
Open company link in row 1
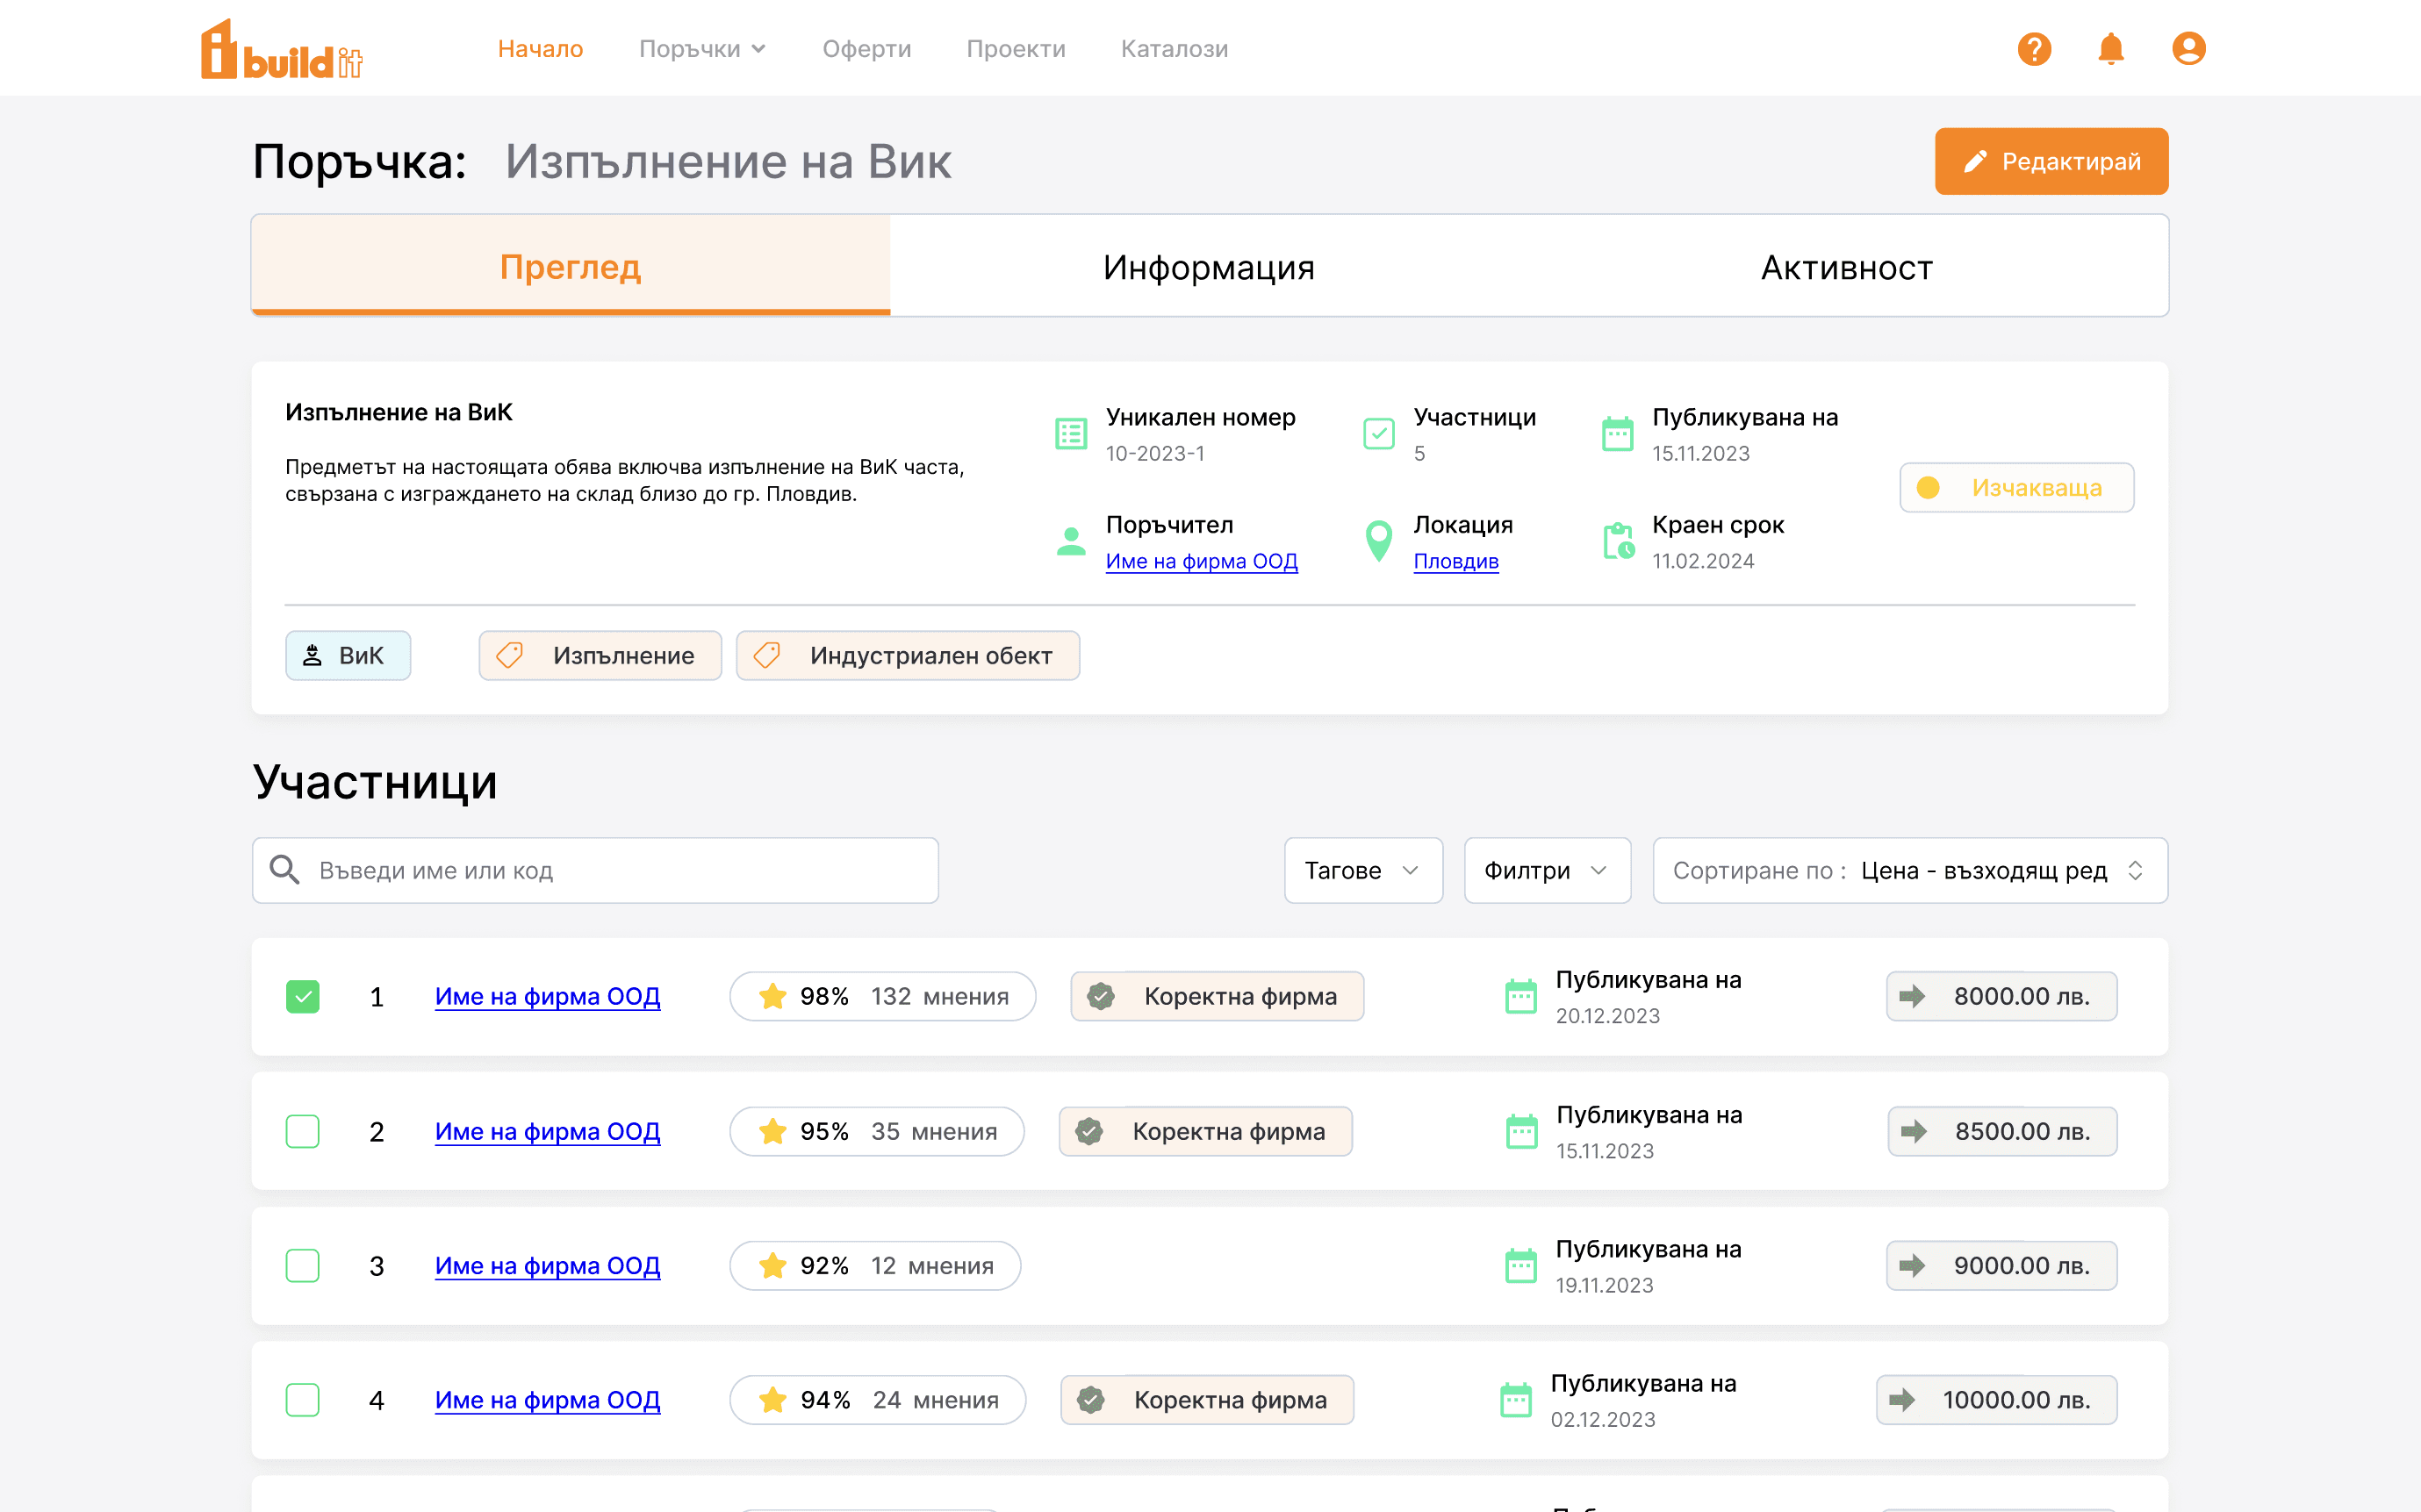click(x=547, y=996)
